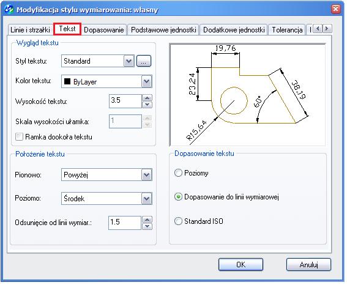The width and height of the screenshot is (347, 285).
Task: Decrease offset from dimension line spinner
Action: coord(147,226)
